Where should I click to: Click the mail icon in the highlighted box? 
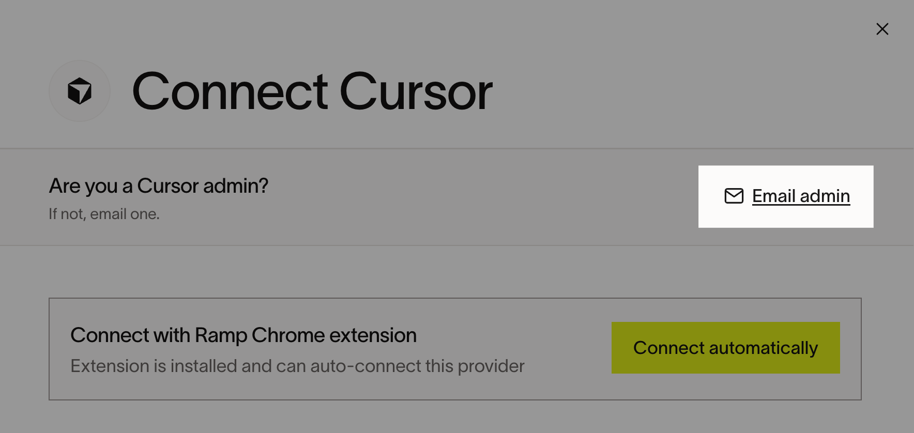(734, 196)
